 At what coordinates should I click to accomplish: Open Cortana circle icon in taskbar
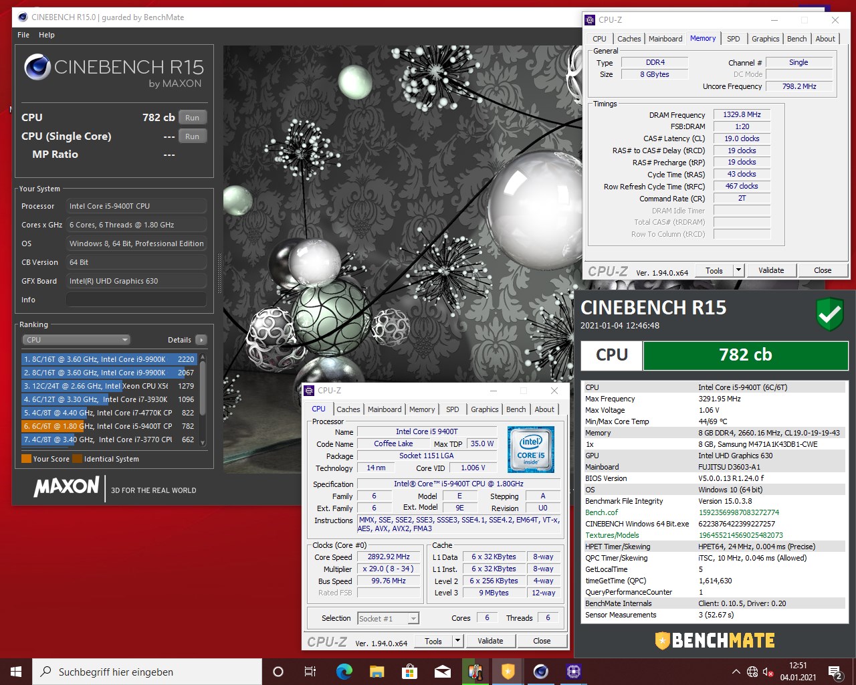[x=278, y=672]
